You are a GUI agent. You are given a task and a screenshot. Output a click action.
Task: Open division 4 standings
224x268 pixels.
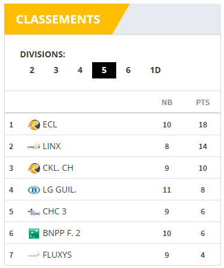tap(80, 70)
